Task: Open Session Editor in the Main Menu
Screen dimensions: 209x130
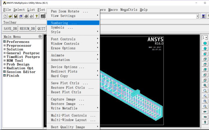Action: pyautogui.click(x=21, y=72)
